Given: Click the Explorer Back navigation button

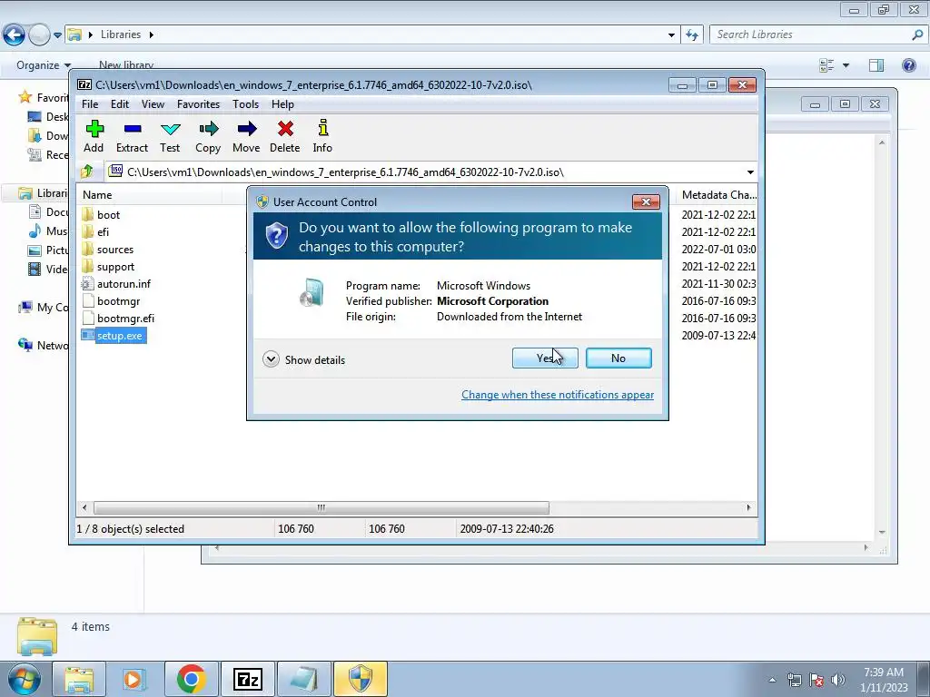Looking at the screenshot, I should click(x=15, y=35).
